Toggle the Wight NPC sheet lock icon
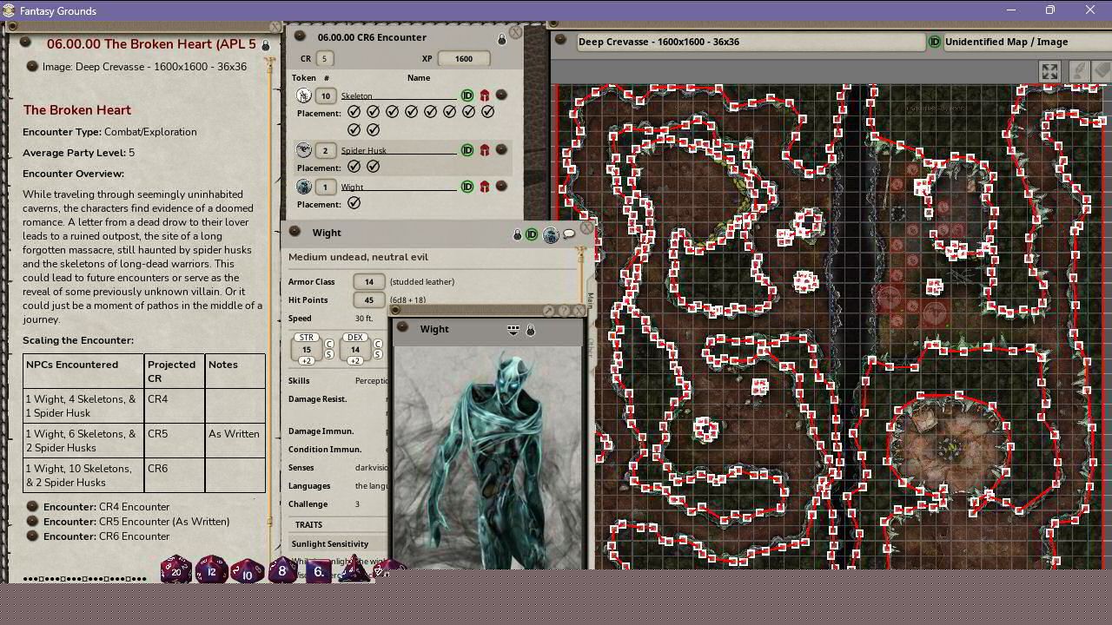The image size is (1112, 625). click(x=517, y=234)
